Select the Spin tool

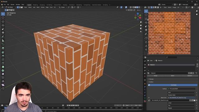pyautogui.click(x=3, y=70)
